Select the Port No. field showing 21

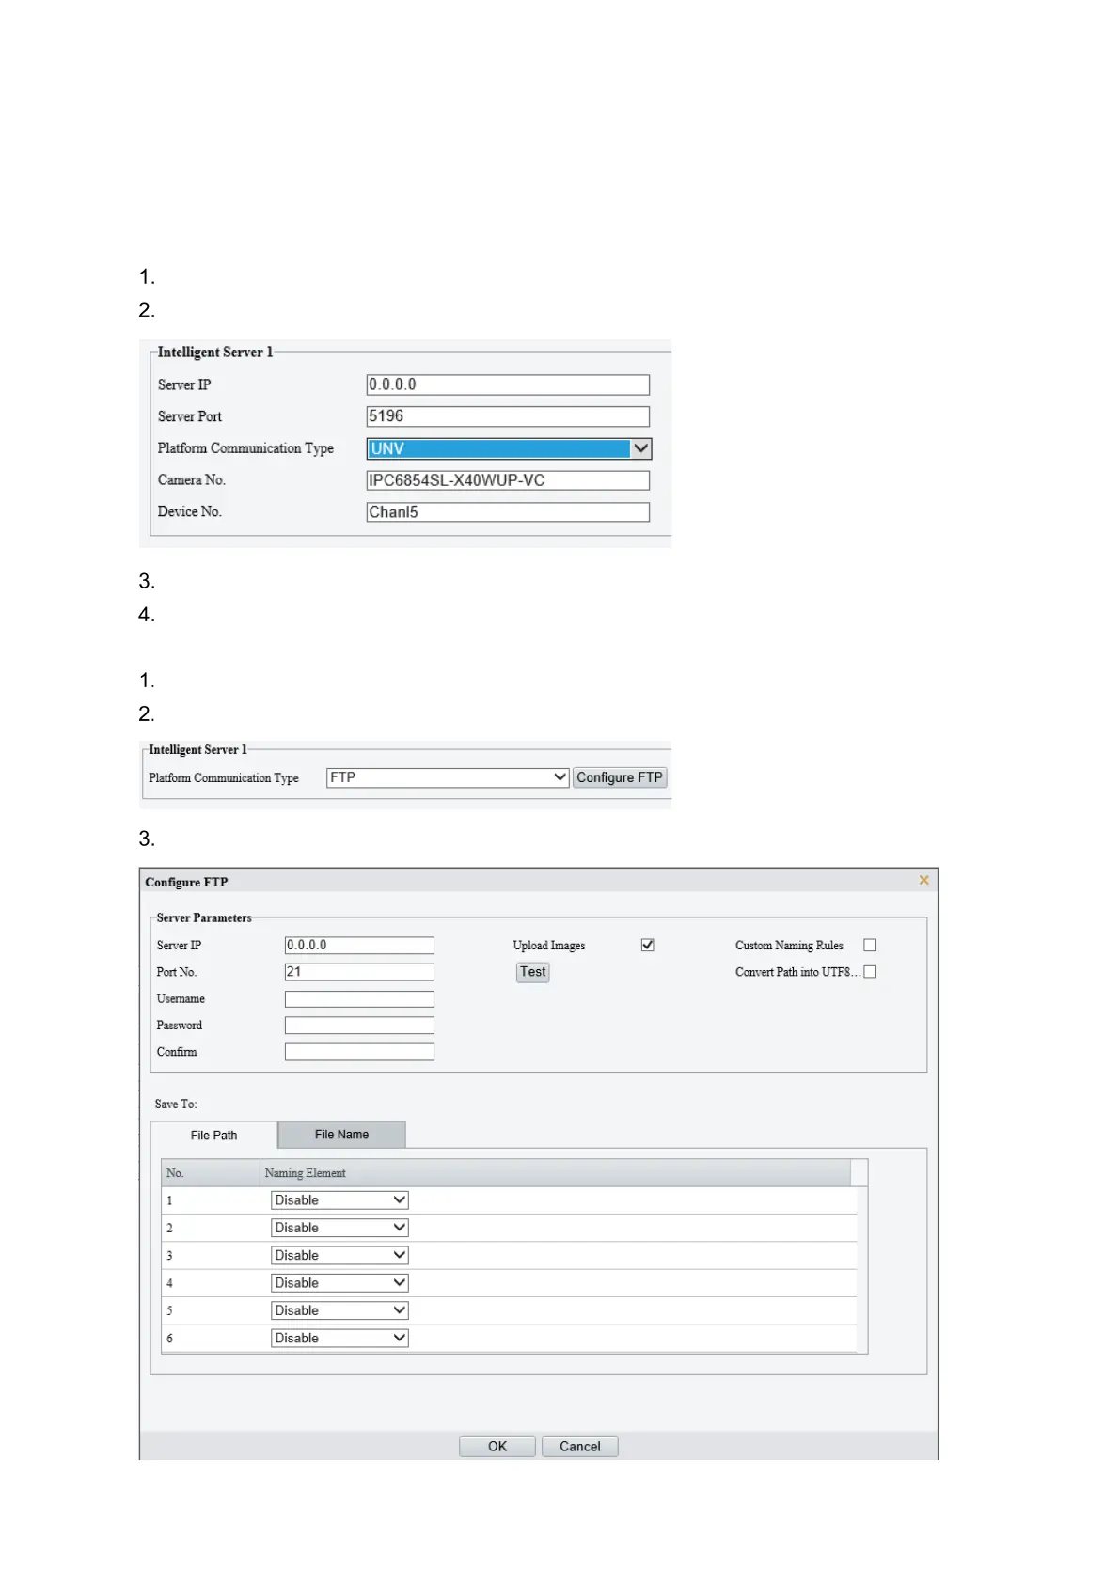pyautogui.click(x=359, y=972)
